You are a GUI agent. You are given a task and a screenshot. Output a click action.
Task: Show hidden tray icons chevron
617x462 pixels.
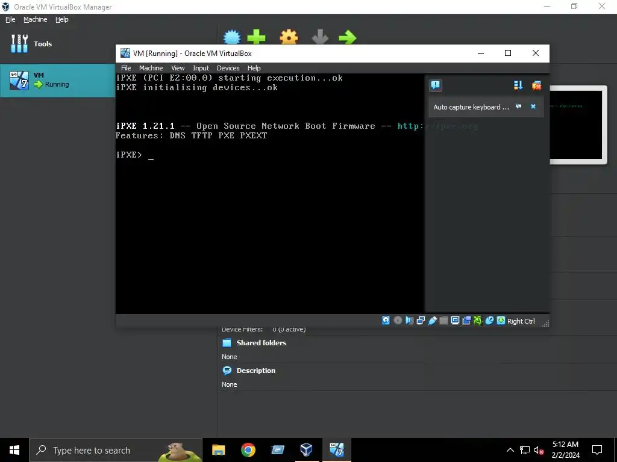point(510,450)
